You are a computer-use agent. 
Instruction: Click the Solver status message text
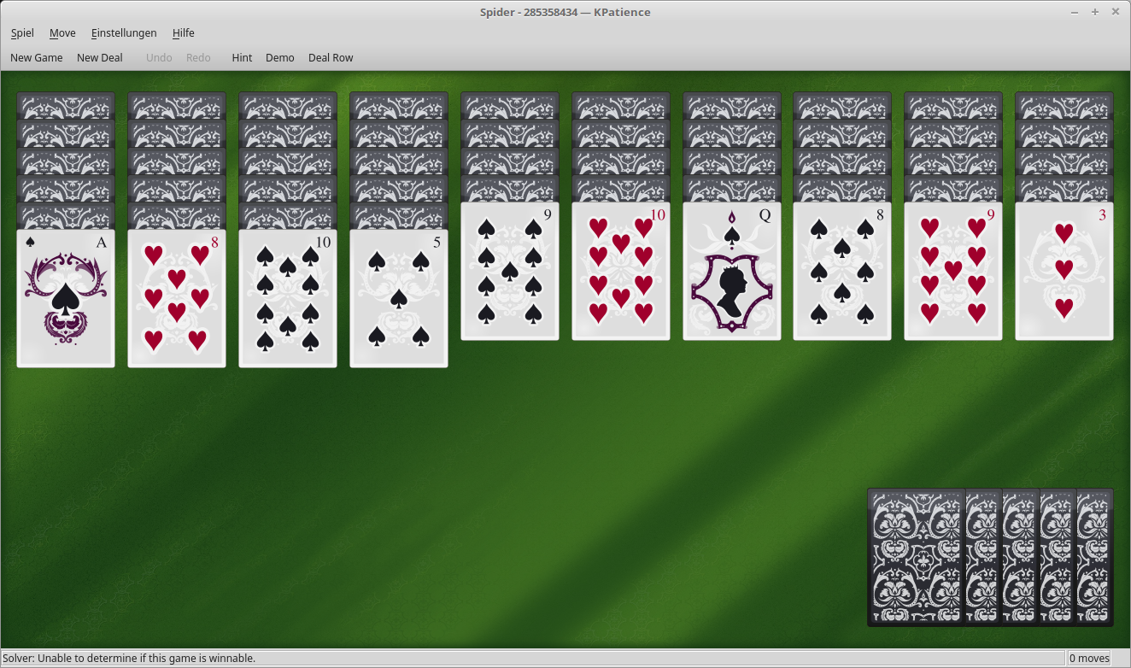pyautogui.click(x=129, y=659)
